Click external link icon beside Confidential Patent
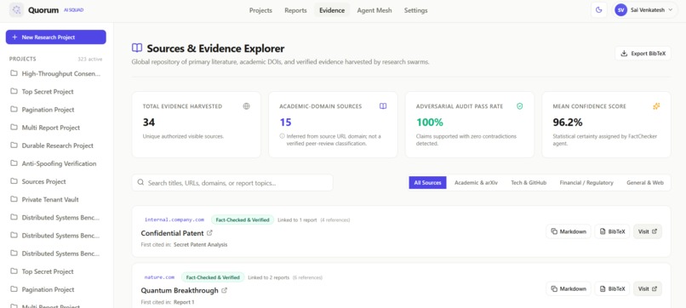686x308 pixels. tap(209, 233)
